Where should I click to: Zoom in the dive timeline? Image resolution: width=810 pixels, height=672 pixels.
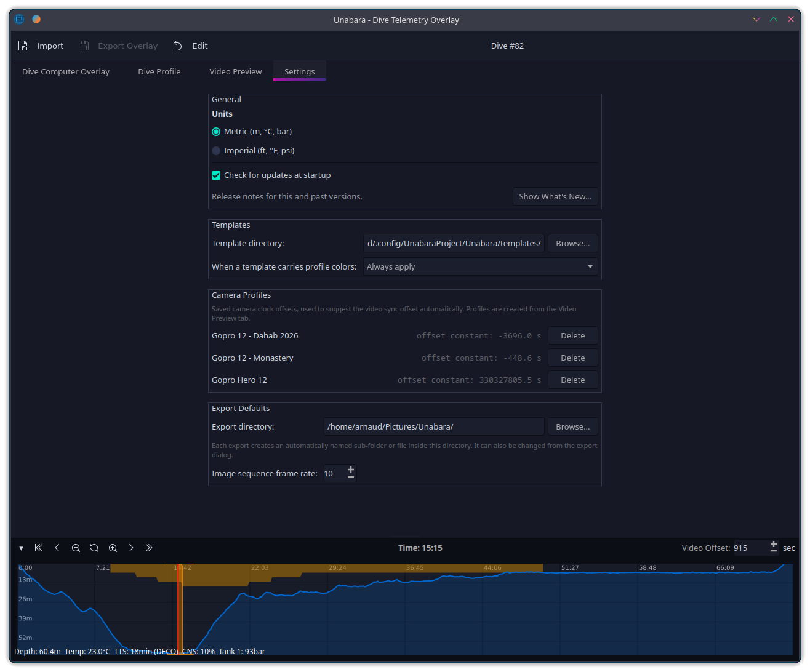click(x=113, y=548)
